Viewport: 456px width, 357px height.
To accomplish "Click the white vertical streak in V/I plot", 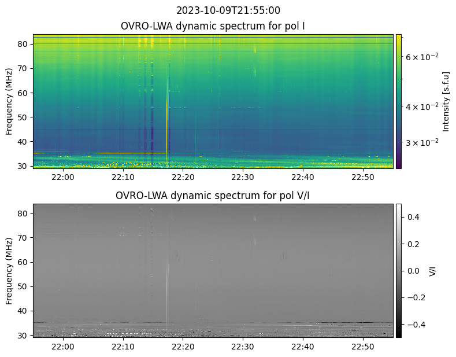I will 167,289.
